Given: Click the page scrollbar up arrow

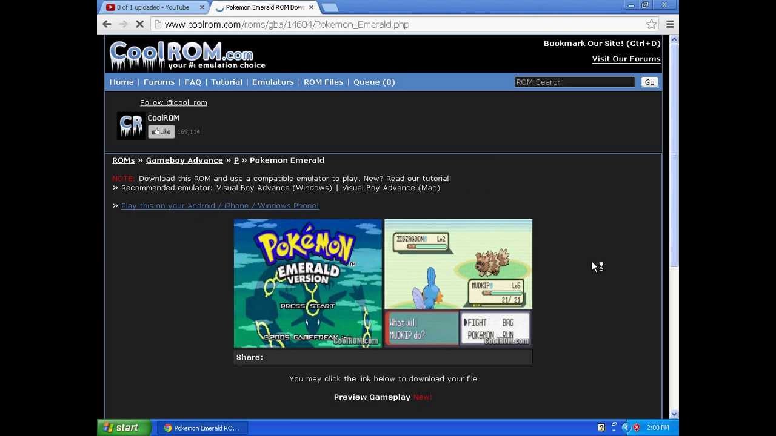Looking at the screenshot, I should pos(674,39).
